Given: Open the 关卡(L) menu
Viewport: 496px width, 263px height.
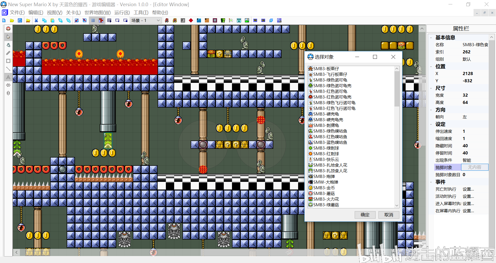Looking at the screenshot, I should (73, 12).
